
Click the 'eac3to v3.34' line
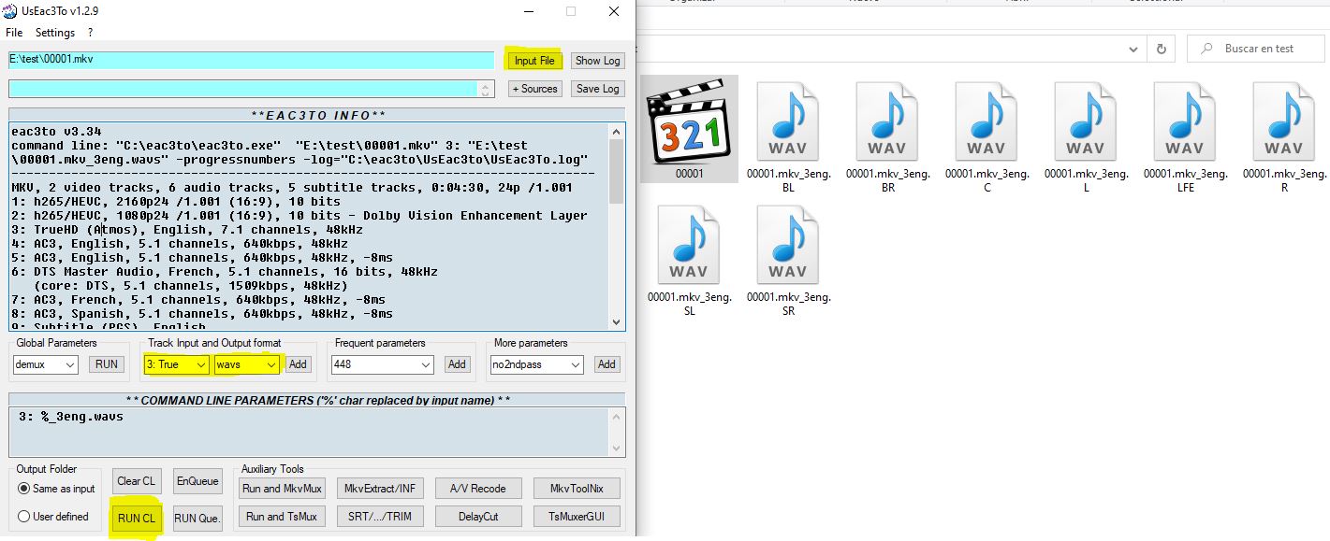(56, 132)
